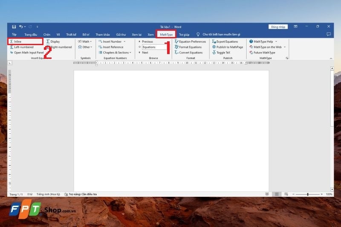
Task: Click the lightbulb Tell Me icon
Action: (198, 34)
